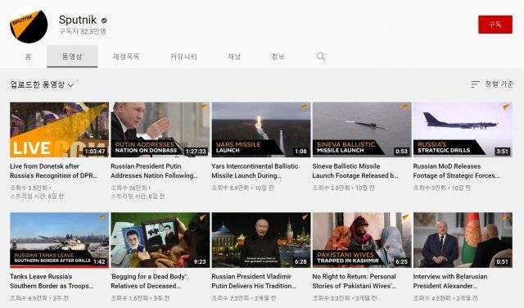Screen dimensions: 524x308
Task: Open the 정보 tab
Action: (x=278, y=57)
